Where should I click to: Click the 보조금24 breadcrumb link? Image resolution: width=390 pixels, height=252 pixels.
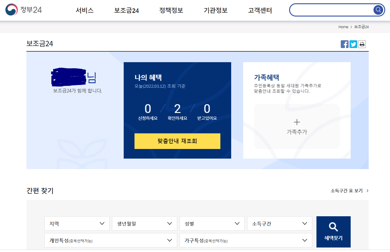coord(361,27)
